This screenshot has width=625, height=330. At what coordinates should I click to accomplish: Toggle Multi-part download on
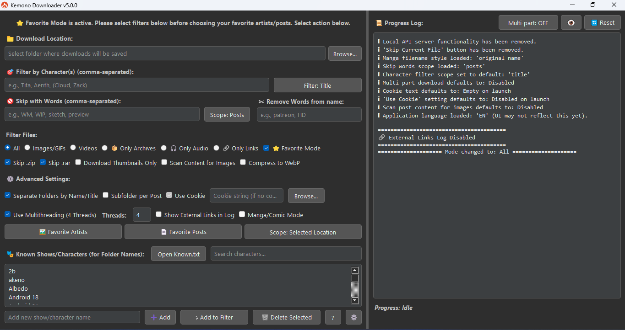pyautogui.click(x=528, y=22)
